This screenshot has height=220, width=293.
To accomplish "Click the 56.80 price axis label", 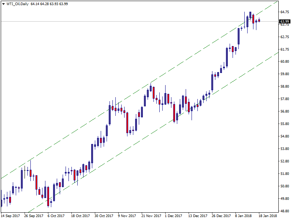I will point(285,111).
